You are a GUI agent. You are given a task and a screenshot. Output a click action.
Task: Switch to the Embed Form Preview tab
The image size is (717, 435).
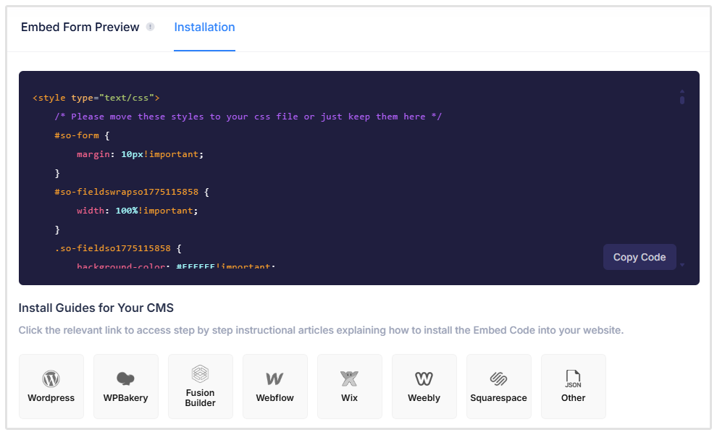pos(80,27)
